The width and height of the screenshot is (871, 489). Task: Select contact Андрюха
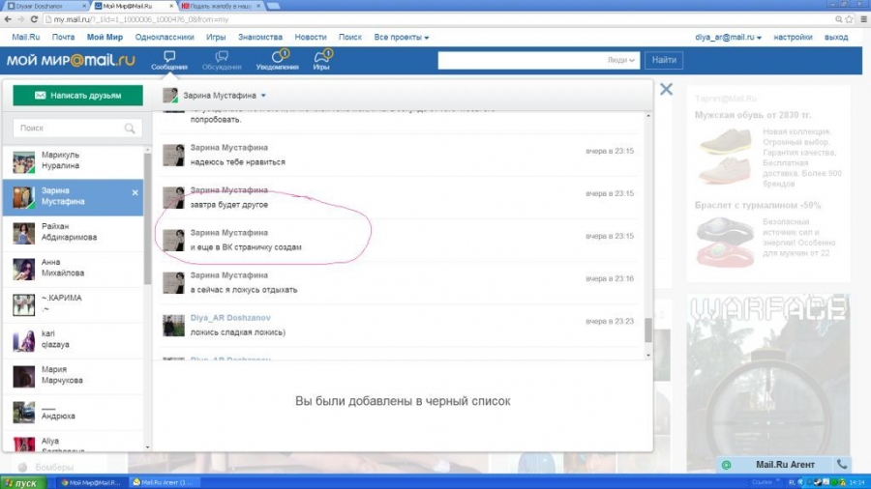click(74, 412)
